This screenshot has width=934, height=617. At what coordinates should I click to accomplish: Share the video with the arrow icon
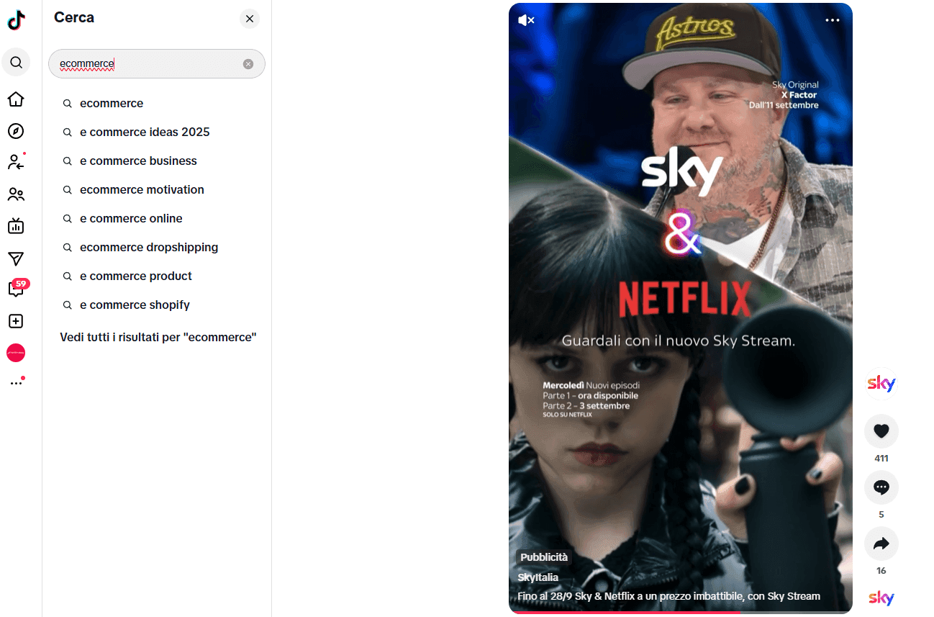click(x=881, y=544)
